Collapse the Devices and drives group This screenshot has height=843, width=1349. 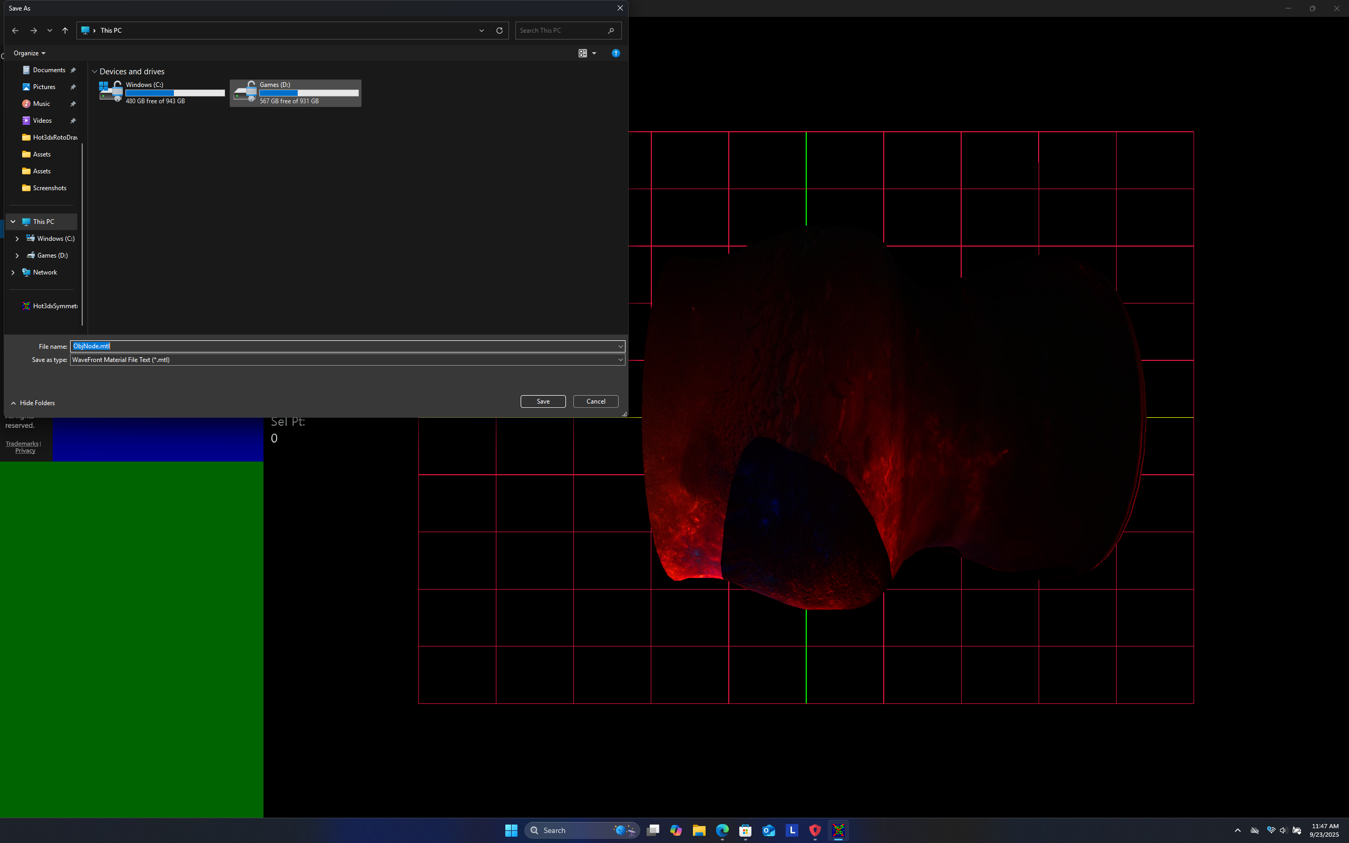95,72
